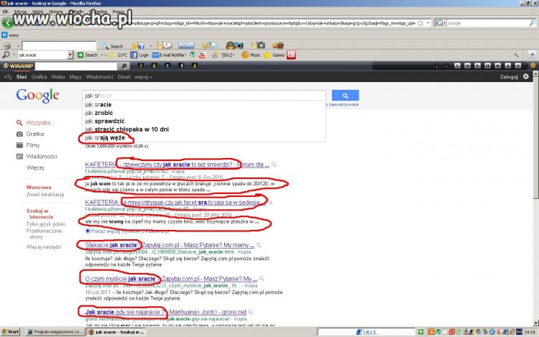Click the Zaloguj sign-in link

[509, 77]
